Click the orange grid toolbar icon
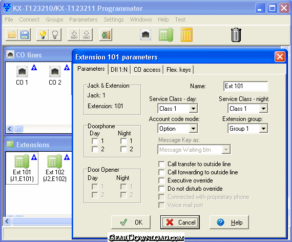The width and height of the screenshot is (292, 242). (186, 35)
